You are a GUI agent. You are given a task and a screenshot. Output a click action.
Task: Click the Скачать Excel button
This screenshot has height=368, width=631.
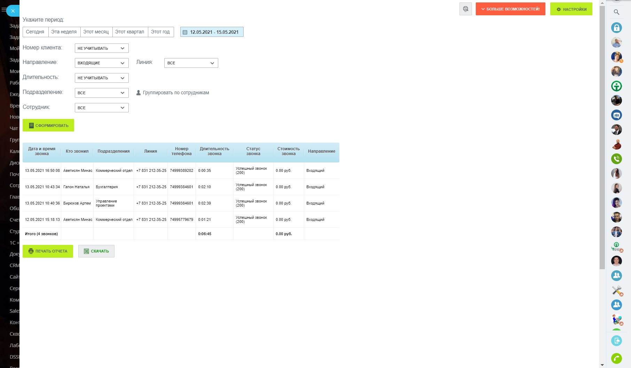click(96, 251)
